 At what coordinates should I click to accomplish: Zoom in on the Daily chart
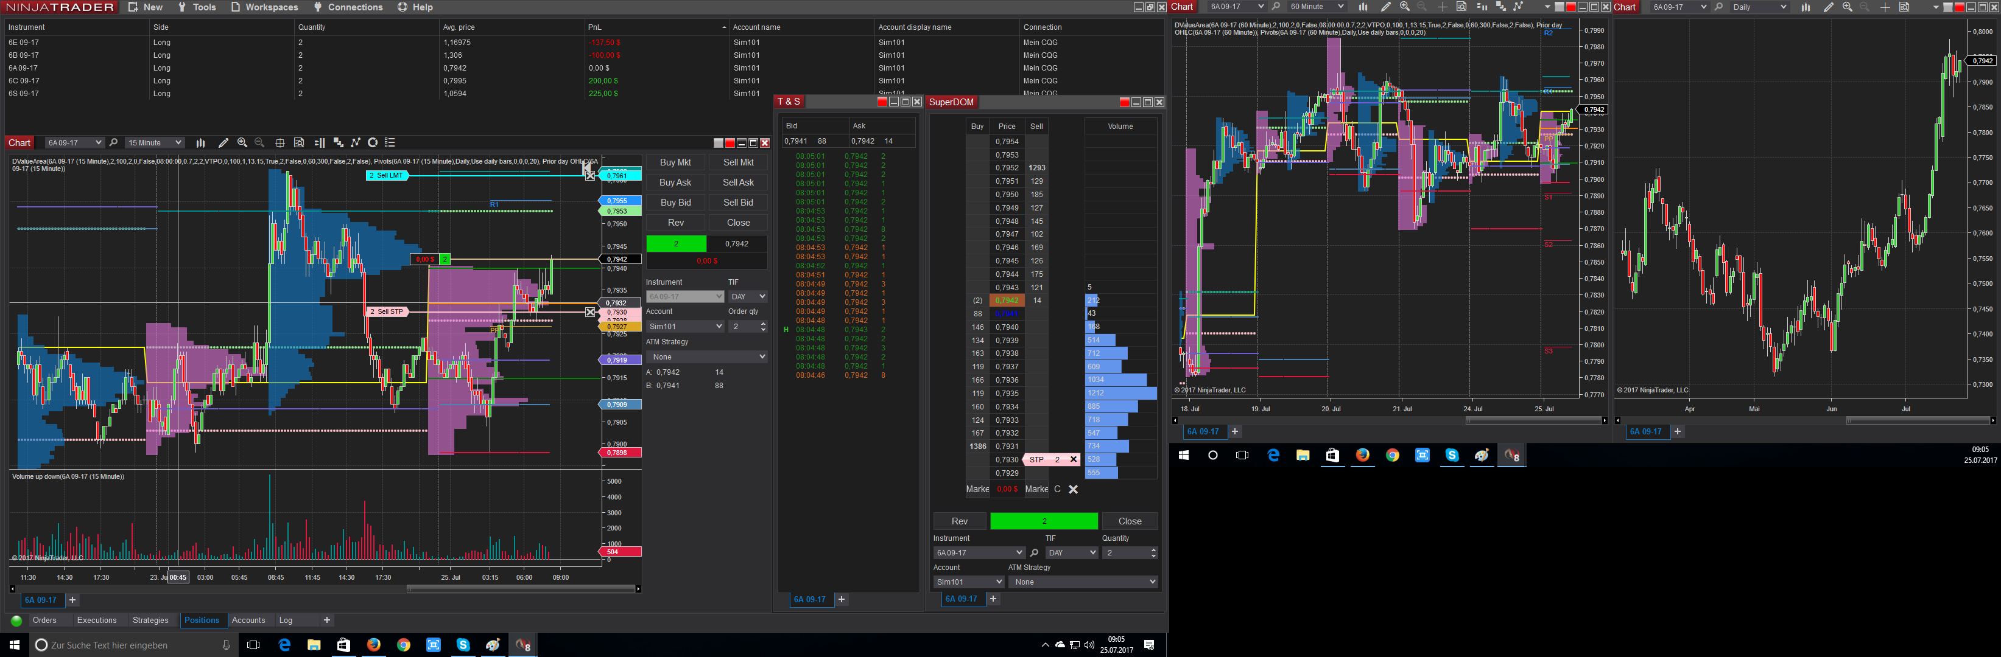pos(1847,7)
